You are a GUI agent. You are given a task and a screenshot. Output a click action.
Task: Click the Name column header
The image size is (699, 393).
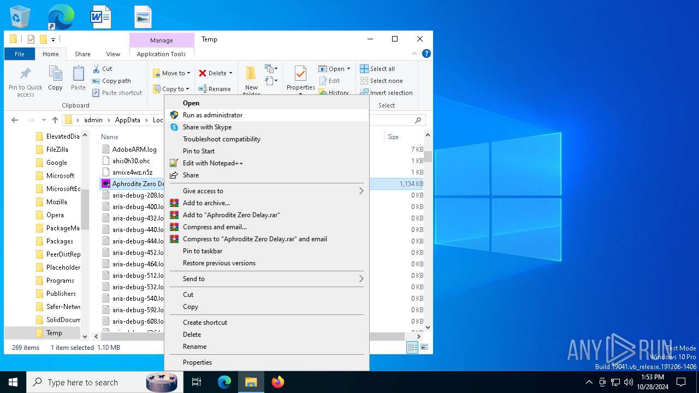click(x=110, y=137)
